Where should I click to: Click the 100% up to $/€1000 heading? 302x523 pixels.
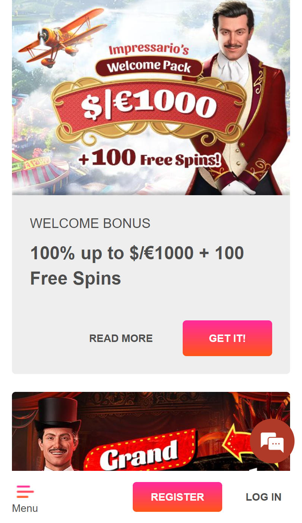(137, 266)
